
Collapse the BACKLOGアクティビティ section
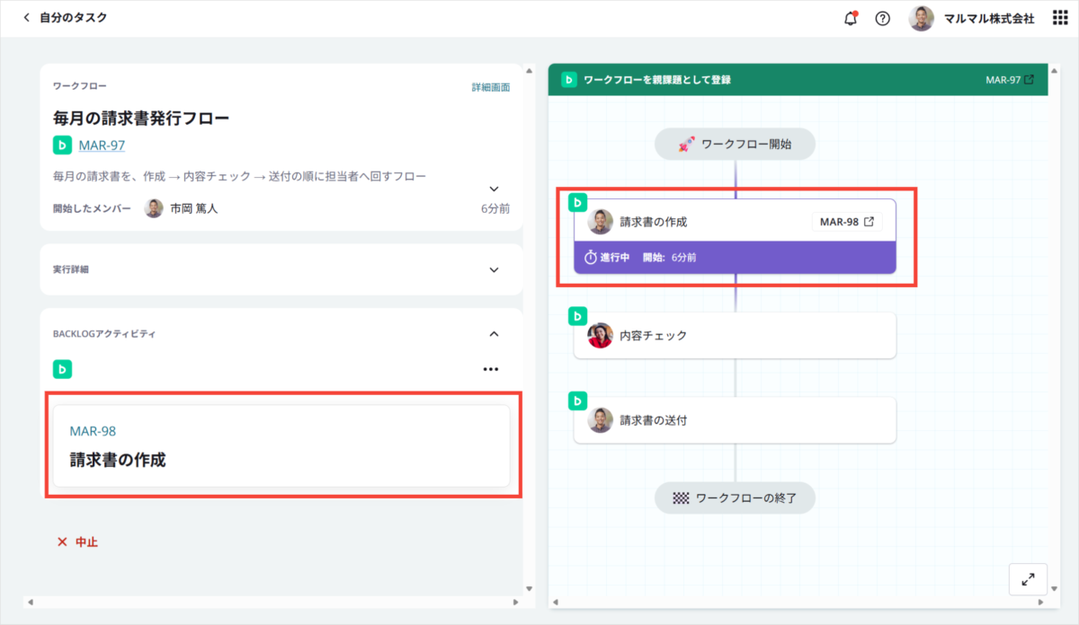pyautogui.click(x=494, y=333)
